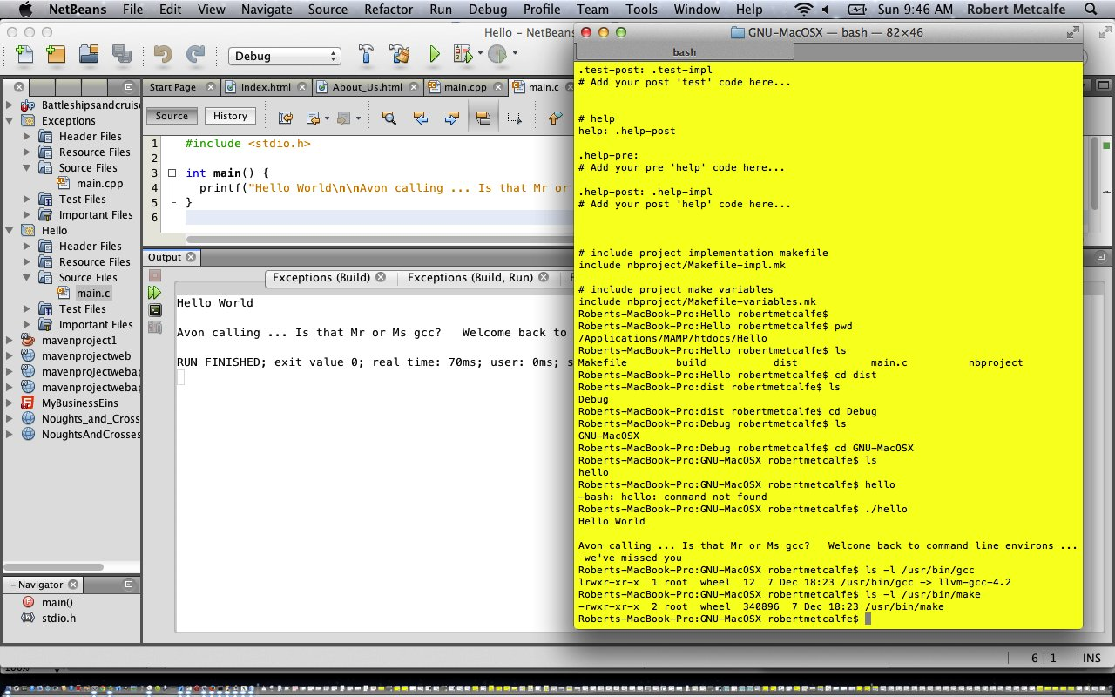1115x697 pixels.
Task: Click the editor Back navigation icon
Action: tap(312, 118)
